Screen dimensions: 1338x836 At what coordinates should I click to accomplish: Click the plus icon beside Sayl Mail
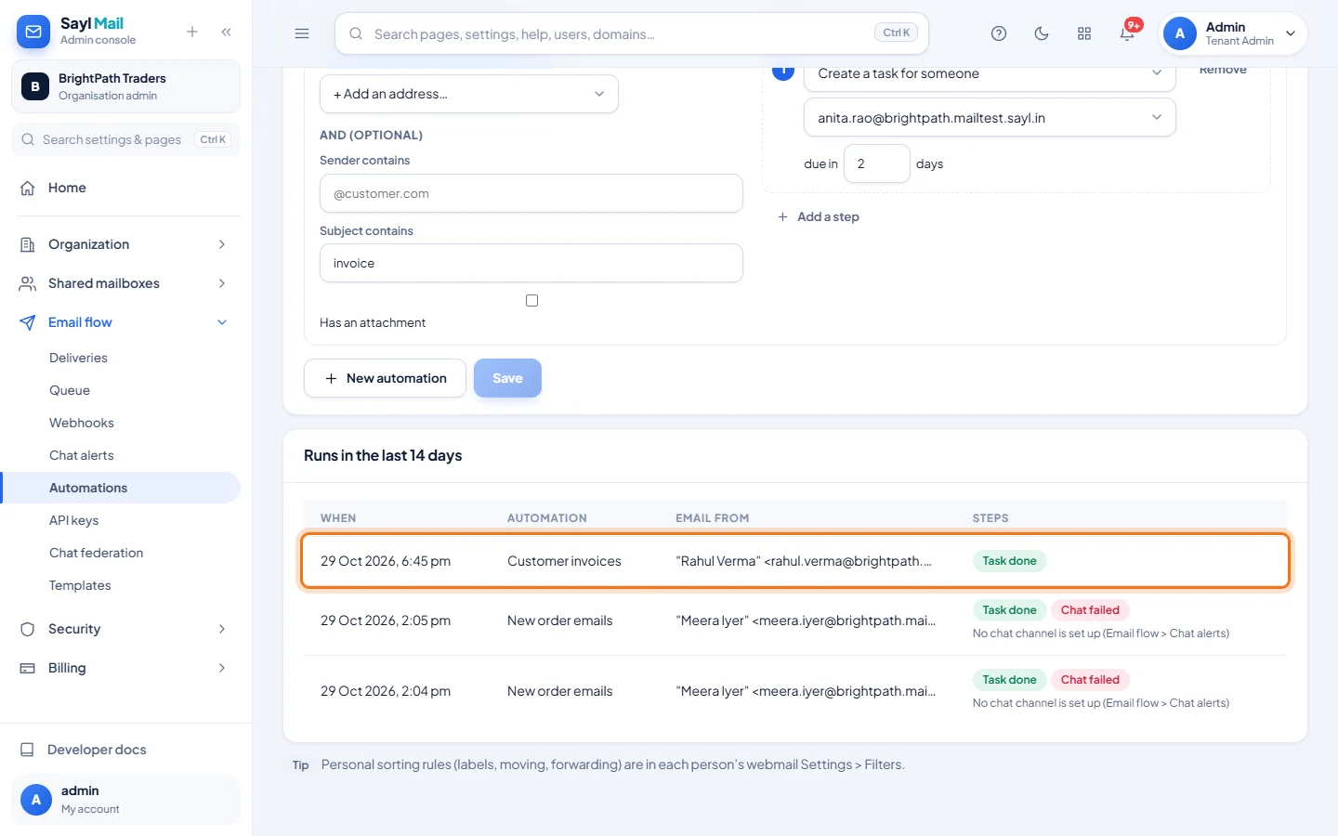[192, 32]
